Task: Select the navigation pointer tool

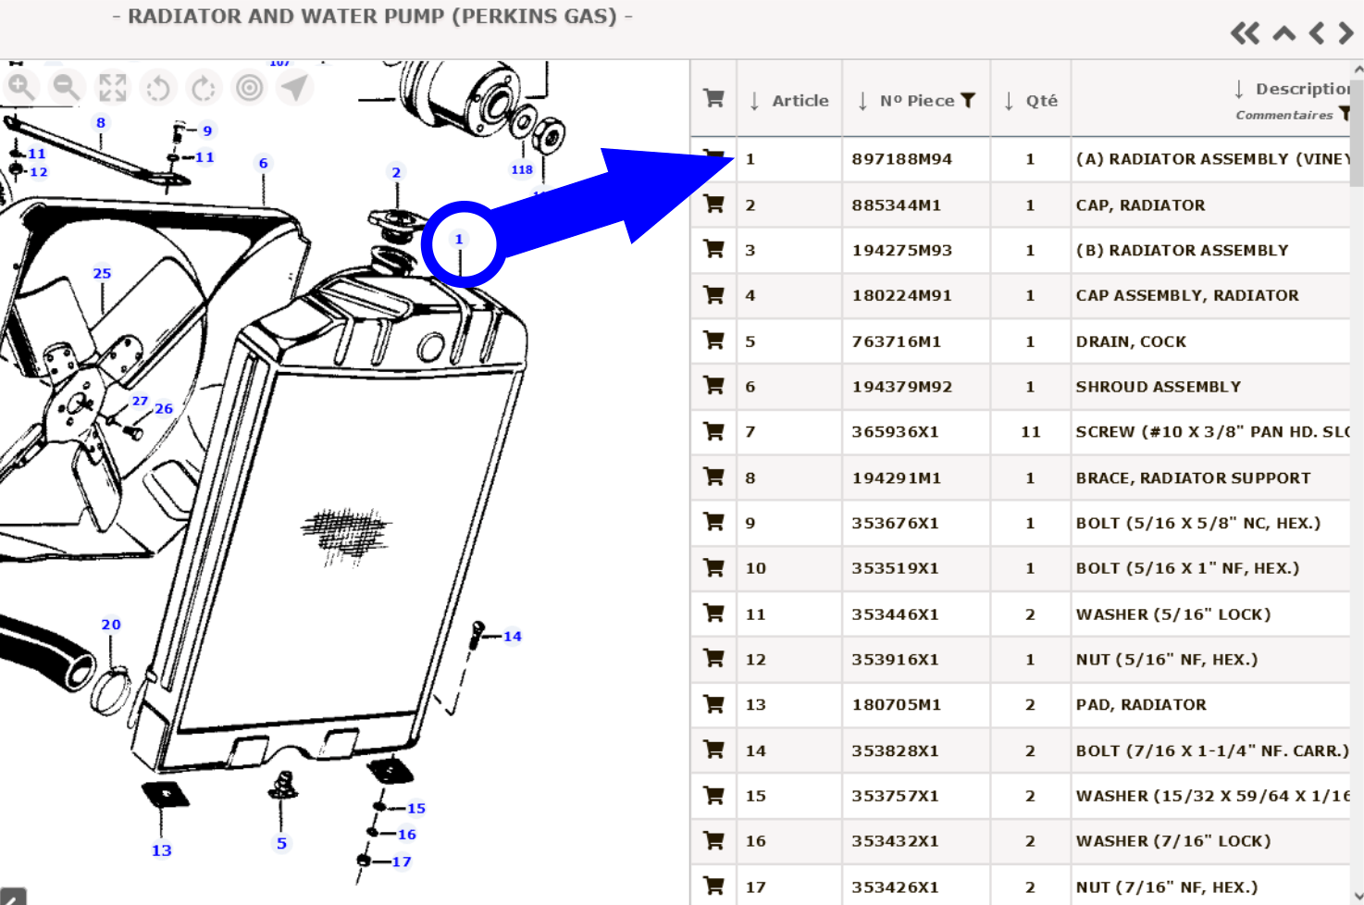Action: [294, 87]
